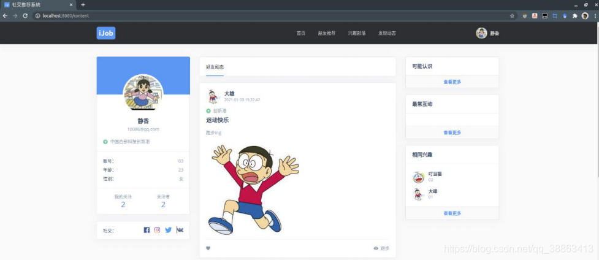This screenshot has height=260, width=599.
Task: Click the 静香 username in the navbar
Action: click(495, 33)
